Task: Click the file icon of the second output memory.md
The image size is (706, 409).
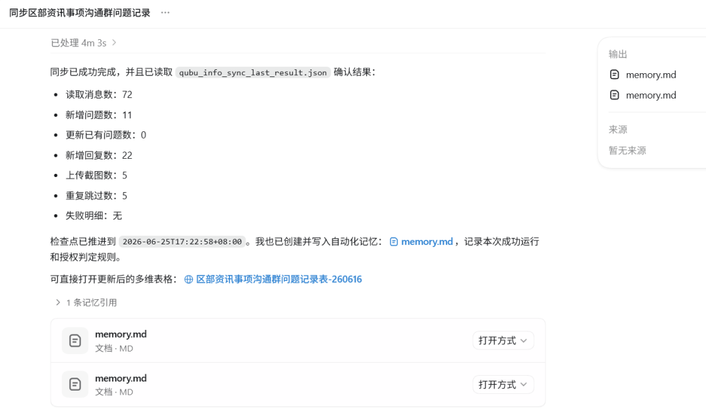Action: 614,95
